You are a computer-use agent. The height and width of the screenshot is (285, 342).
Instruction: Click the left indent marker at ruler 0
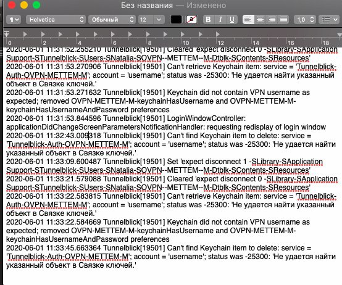point(7,34)
